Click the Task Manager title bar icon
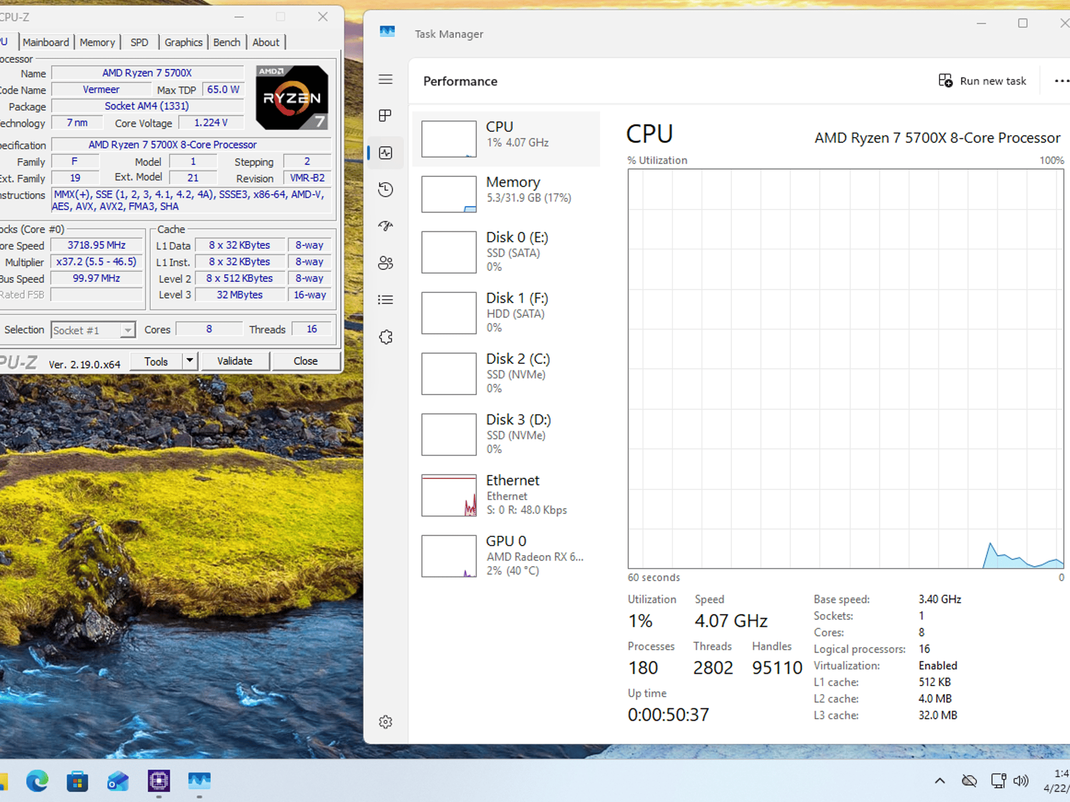The image size is (1070, 802). pos(387,32)
